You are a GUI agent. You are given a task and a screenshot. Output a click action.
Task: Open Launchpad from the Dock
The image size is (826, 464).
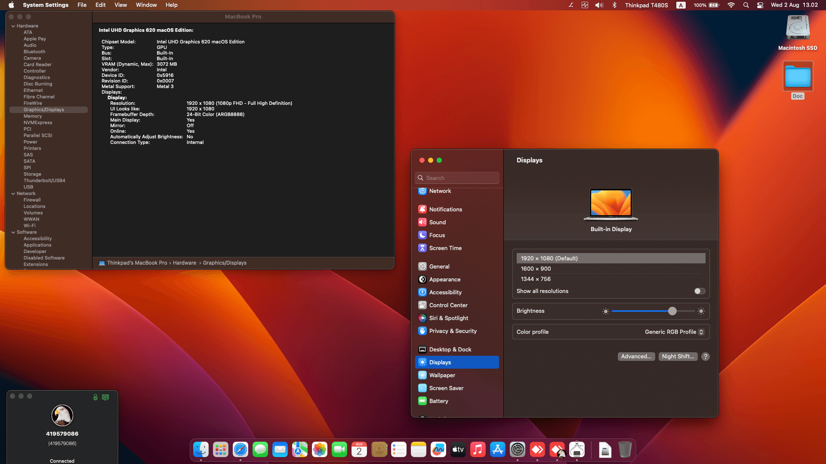pos(221,449)
